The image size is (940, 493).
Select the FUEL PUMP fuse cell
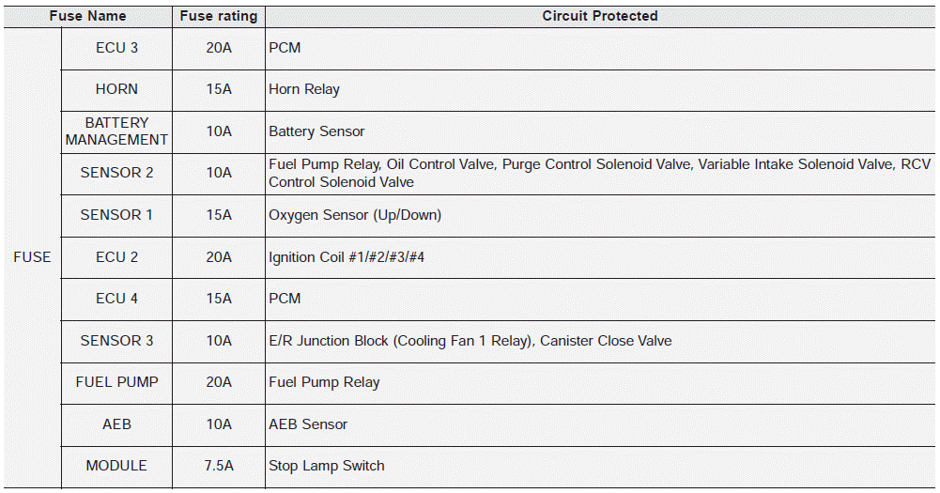pyautogui.click(x=116, y=382)
